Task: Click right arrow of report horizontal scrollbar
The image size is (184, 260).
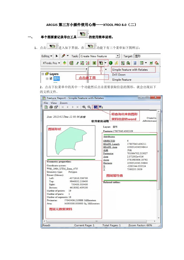Action: tap(155, 221)
